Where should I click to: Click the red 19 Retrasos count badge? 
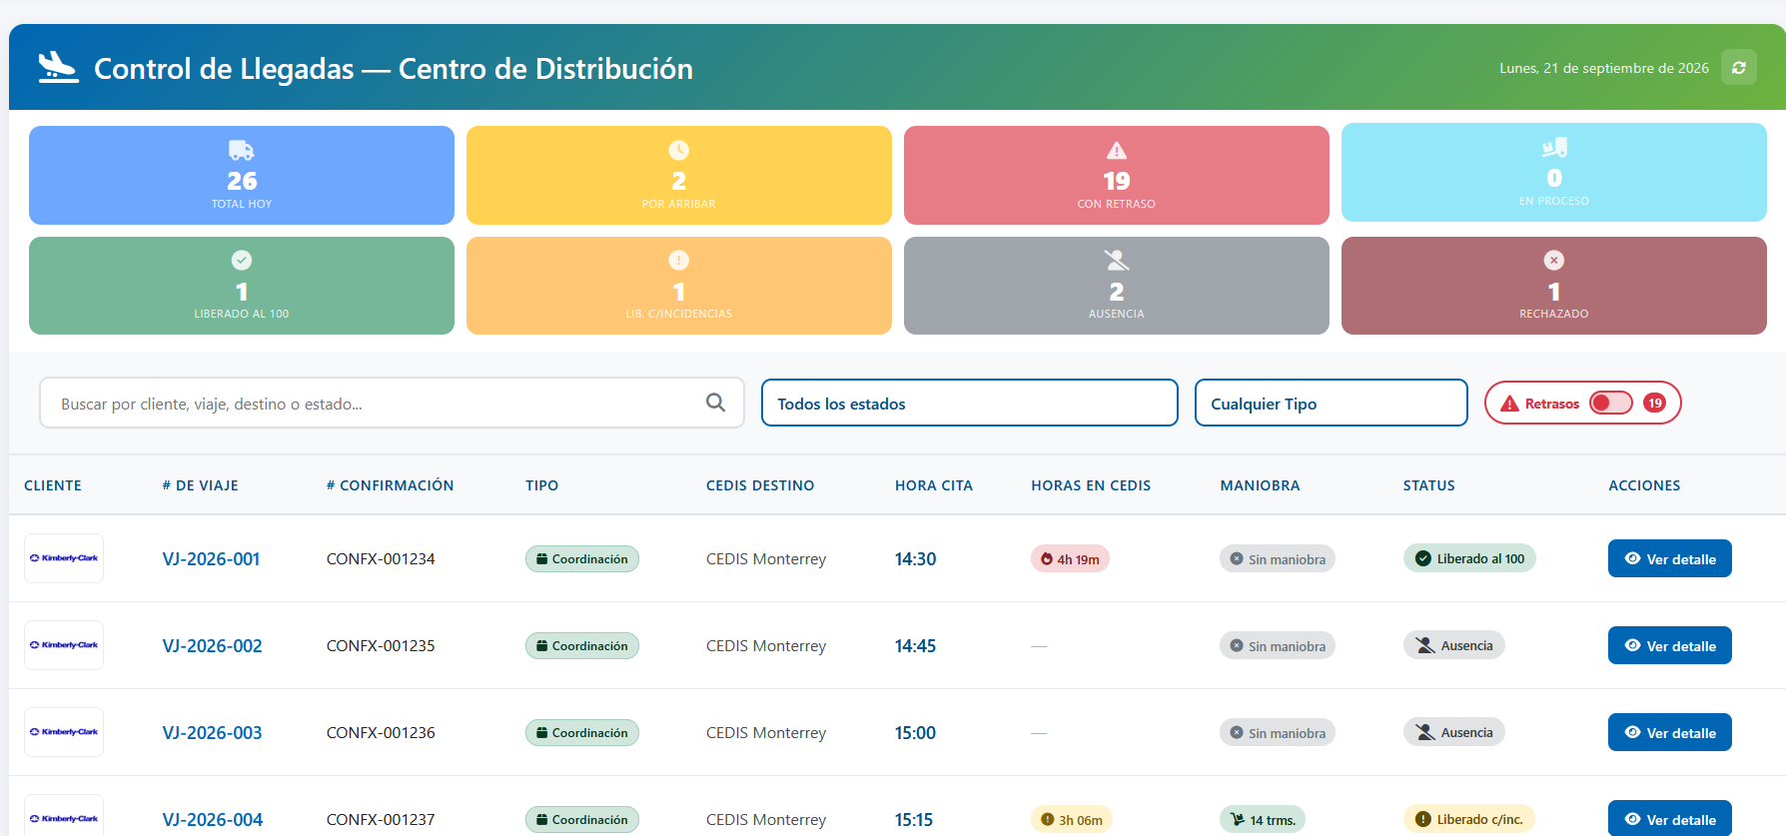click(1655, 403)
